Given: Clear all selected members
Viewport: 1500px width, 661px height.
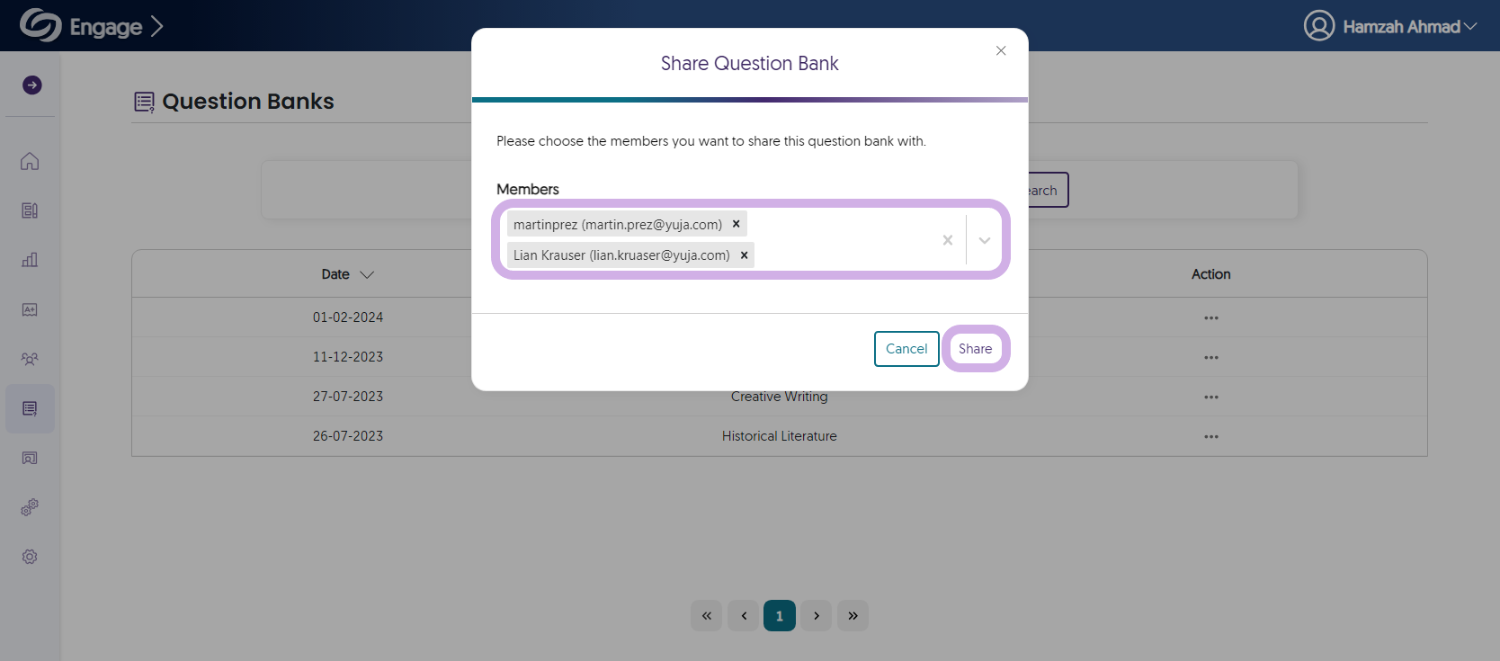Looking at the screenshot, I should (947, 240).
